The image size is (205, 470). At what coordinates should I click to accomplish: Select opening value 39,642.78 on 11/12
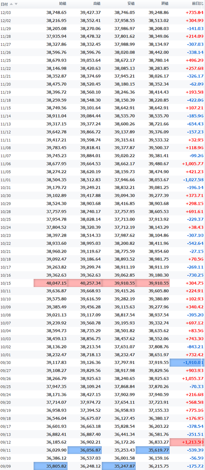(57, 131)
